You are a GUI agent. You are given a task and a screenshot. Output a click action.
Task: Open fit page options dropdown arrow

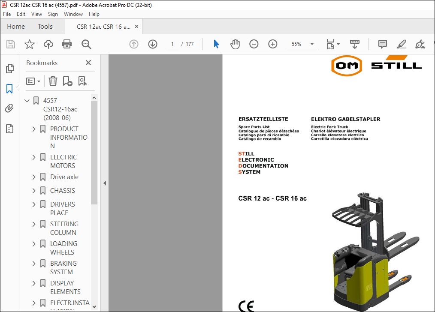(x=338, y=44)
